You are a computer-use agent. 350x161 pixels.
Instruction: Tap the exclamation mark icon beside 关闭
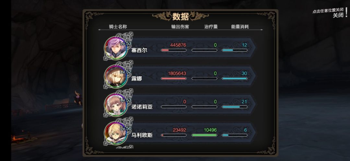[346, 13]
